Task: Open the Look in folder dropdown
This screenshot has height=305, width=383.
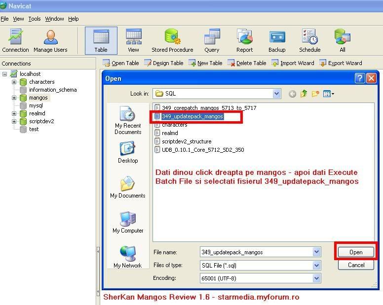Action: (x=276, y=94)
